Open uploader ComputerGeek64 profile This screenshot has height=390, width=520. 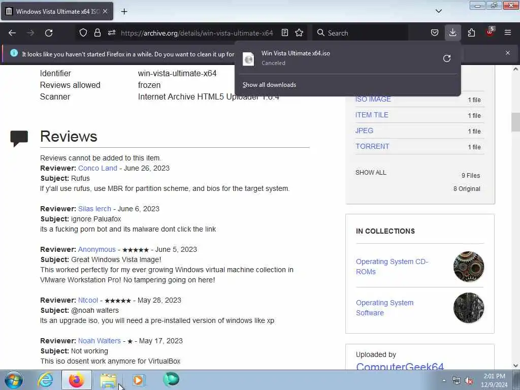400,366
